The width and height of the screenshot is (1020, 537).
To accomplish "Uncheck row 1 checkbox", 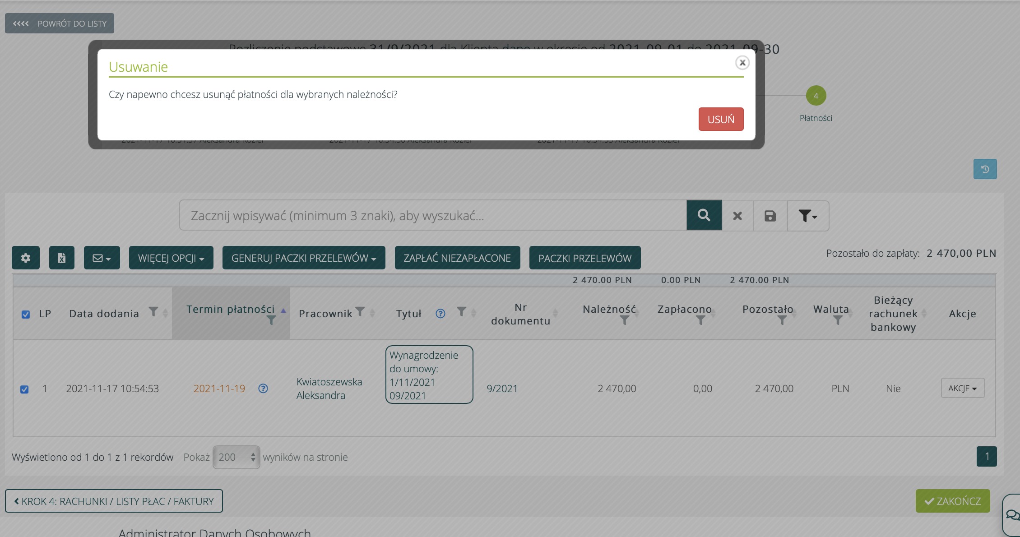I will click(24, 389).
